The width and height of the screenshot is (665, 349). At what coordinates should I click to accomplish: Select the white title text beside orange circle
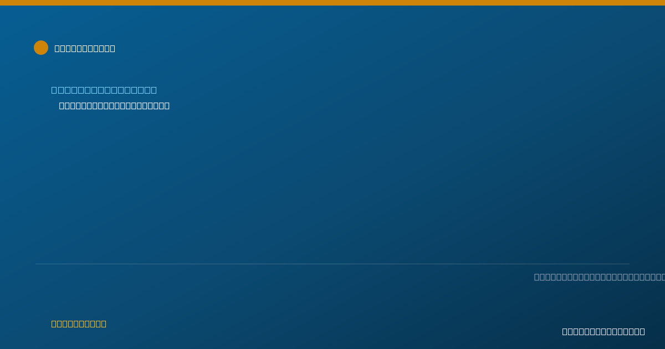click(85, 48)
